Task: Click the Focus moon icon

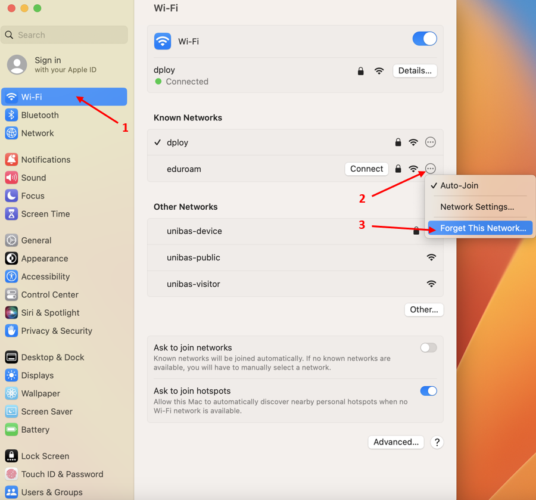Action: click(11, 195)
